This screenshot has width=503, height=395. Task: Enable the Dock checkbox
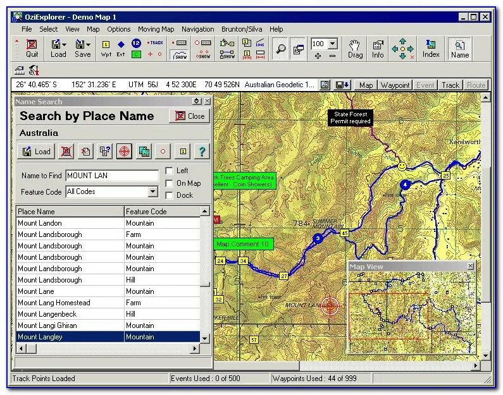click(169, 195)
